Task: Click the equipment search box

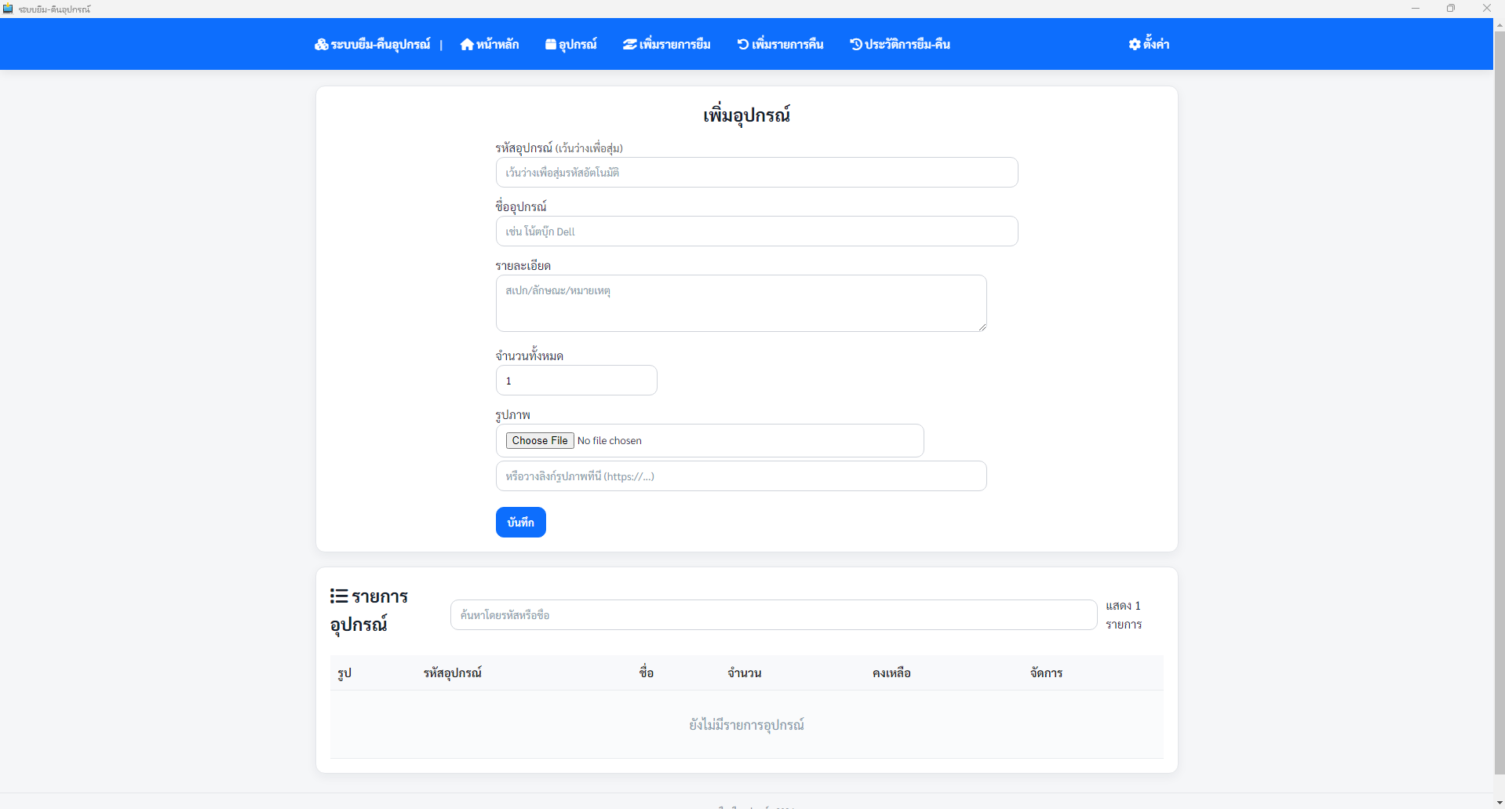Action: tap(773, 615)
